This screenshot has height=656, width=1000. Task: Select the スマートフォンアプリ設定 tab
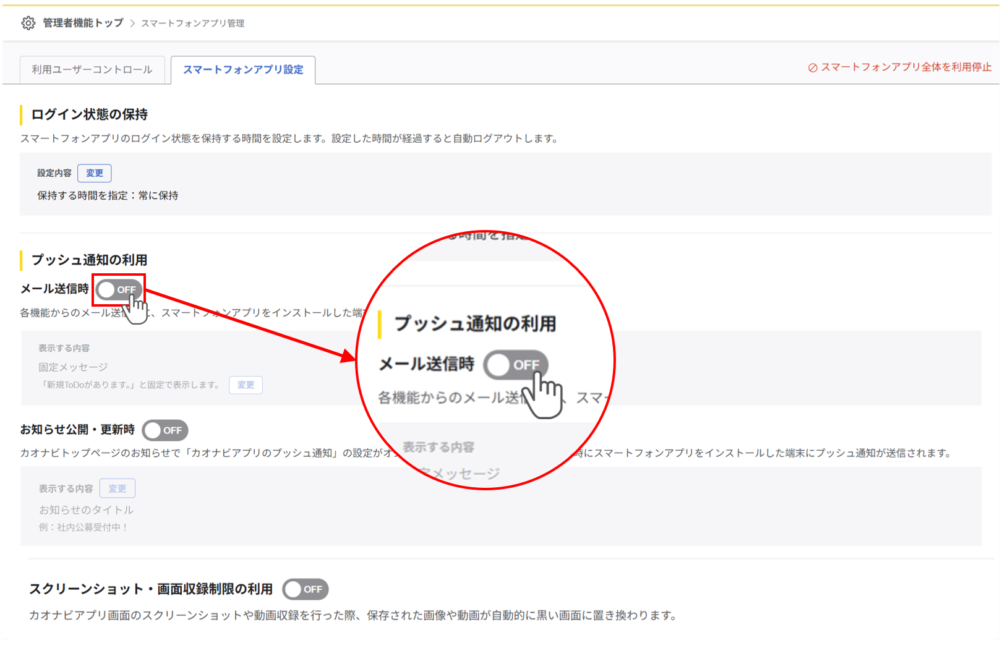pyautogui.click(x=242, y=70)
